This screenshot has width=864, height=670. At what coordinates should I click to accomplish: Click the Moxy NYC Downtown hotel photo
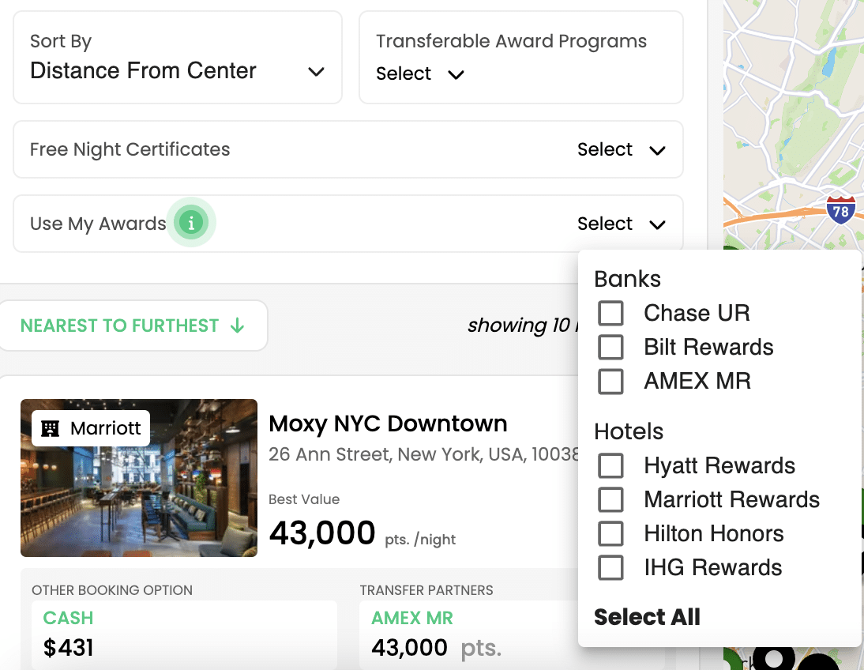[x=139, y=477]
